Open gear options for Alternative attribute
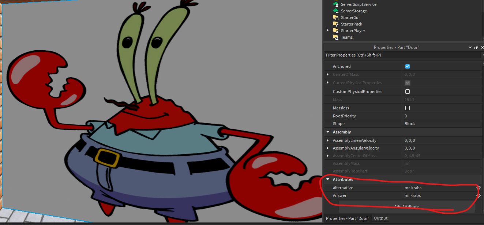The height and width of the screenshot is (225, 484). pyautogui.click(x=478, y=188)
